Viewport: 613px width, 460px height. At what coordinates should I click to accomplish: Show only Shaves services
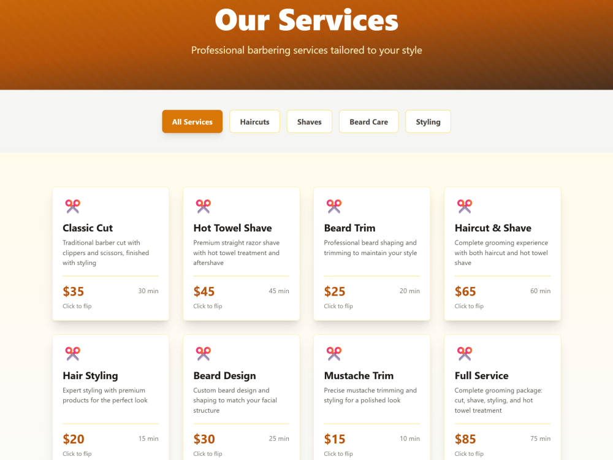click(309, 121)
